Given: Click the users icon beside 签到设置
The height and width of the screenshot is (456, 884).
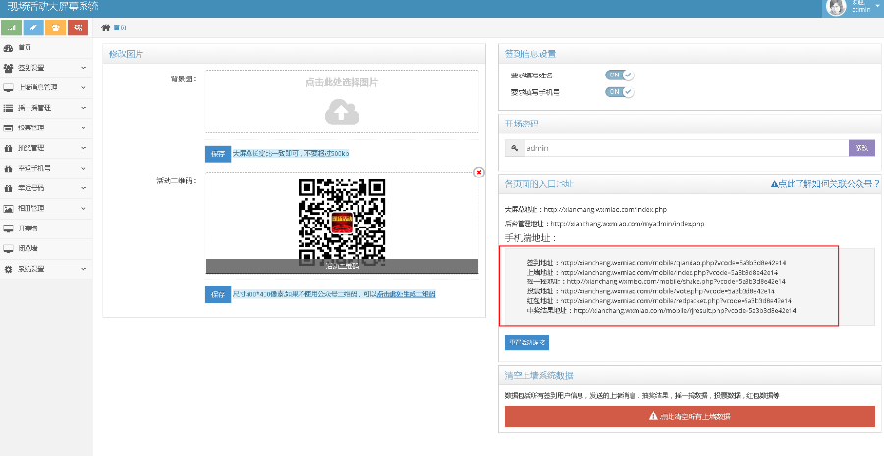Looking at the screenshot, I should (8, 68).
